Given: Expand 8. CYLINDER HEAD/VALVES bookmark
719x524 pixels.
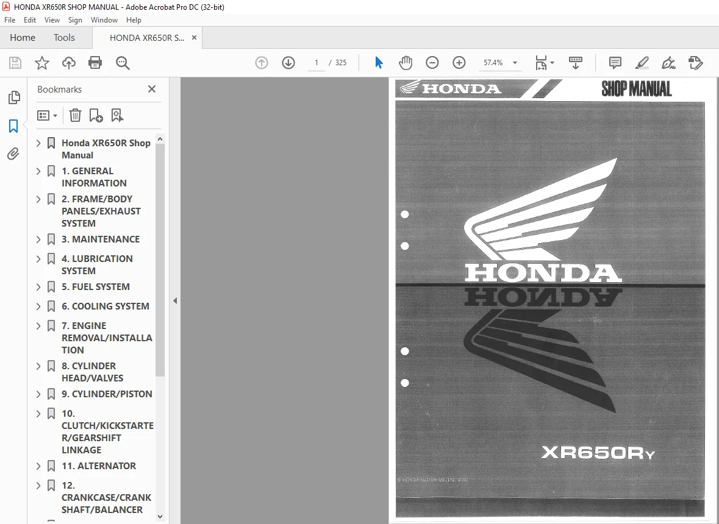Looking at the screenshot, I should [x=38, y=366].
